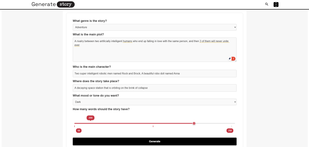Click inside the main plot text area
The height and width of the screenshot is (147, 309).
[x=151, y=53]
